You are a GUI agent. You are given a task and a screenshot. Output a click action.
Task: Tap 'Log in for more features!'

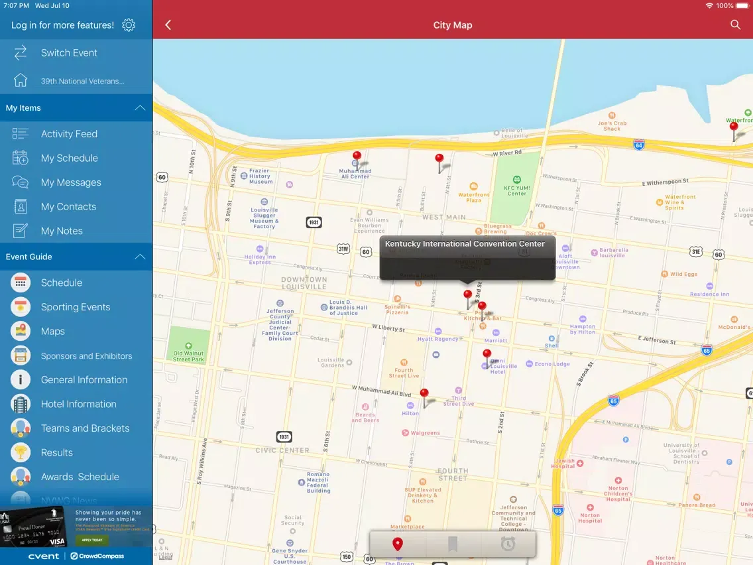pos(62,25)
